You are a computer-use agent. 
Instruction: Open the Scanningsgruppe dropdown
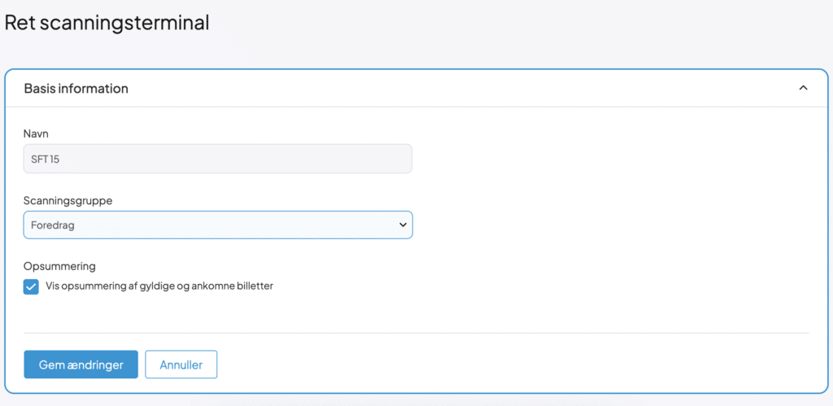(217, 225)
